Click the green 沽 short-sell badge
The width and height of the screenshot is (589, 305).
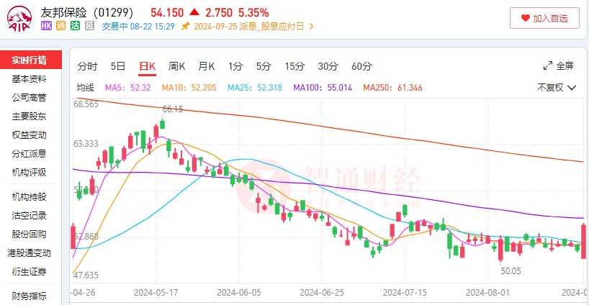75,26
